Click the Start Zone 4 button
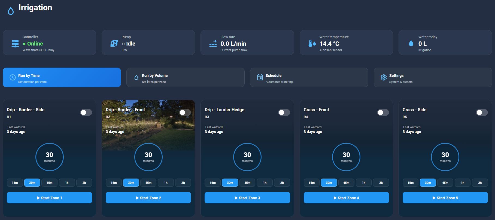 [346, 198]
